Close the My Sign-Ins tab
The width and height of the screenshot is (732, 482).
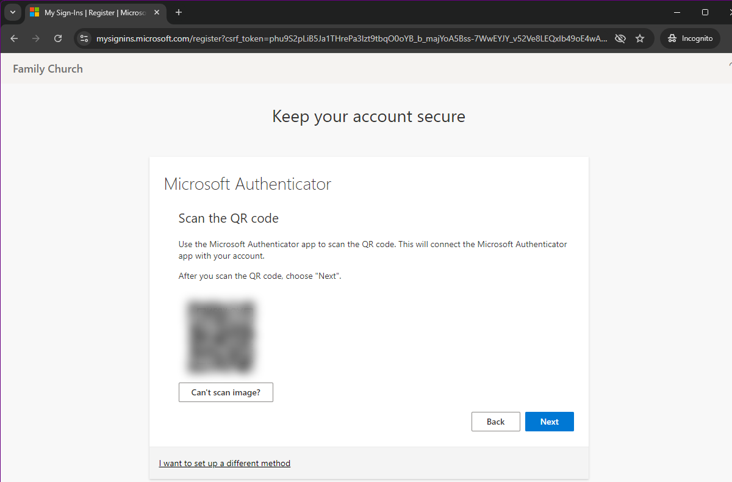[157, 12]
